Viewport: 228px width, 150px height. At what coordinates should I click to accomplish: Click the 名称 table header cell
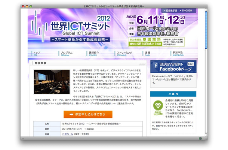pyautogui.click(x=47, y=124)
